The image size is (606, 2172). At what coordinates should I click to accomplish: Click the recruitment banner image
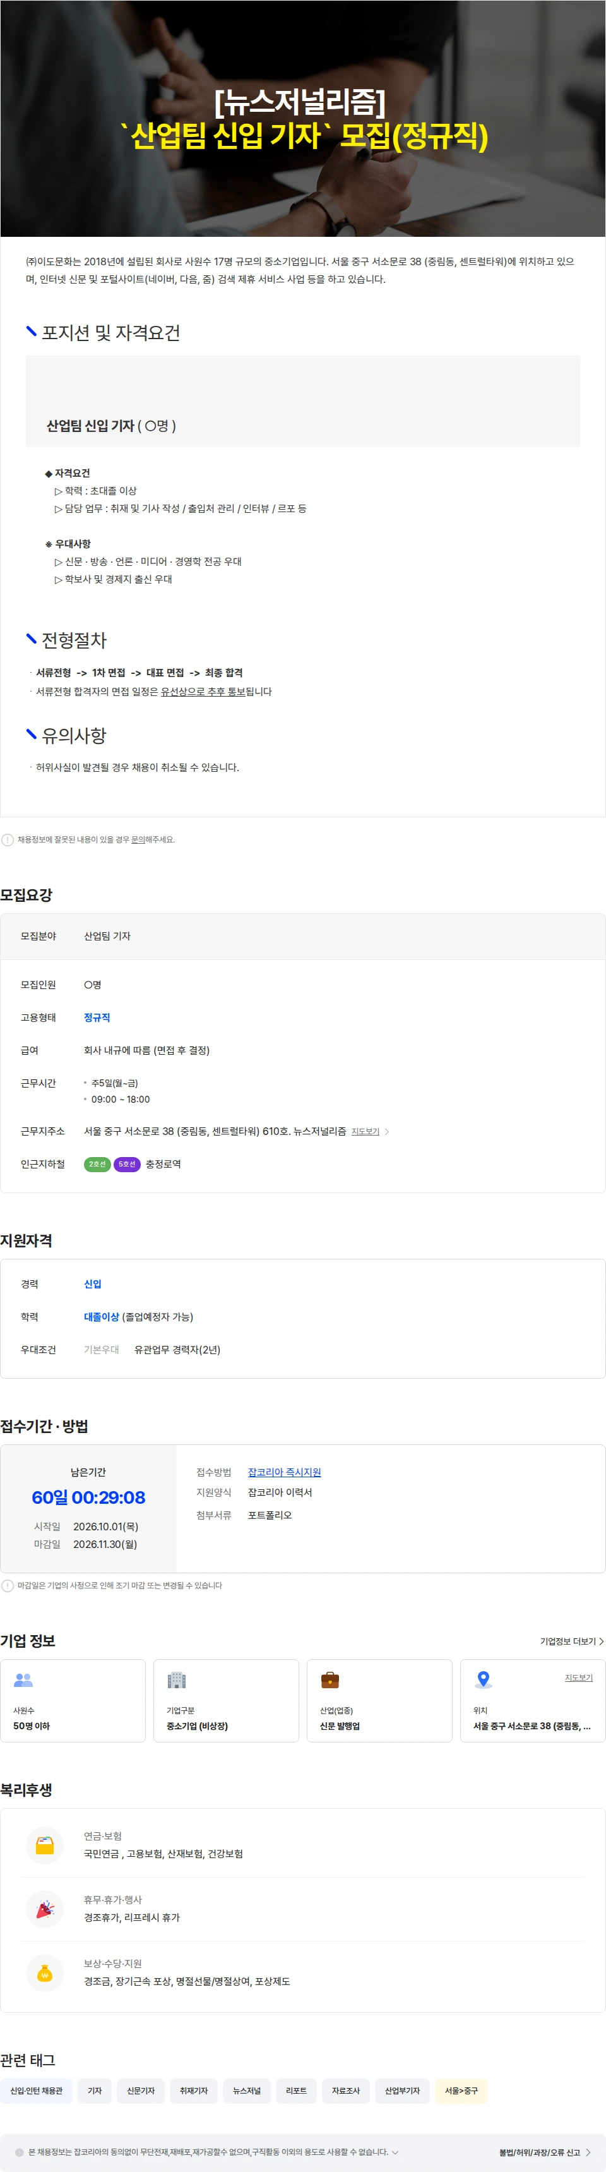[302, 118]
